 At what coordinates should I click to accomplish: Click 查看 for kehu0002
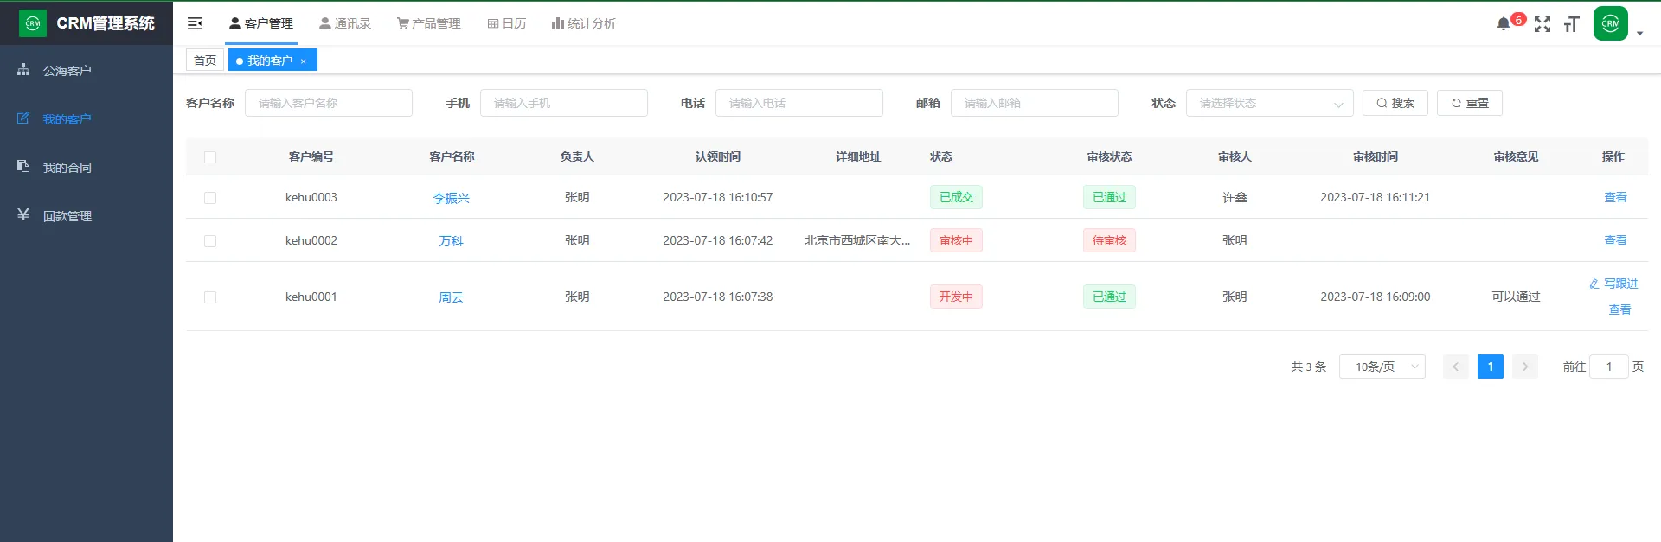[x=1615, y=240]
